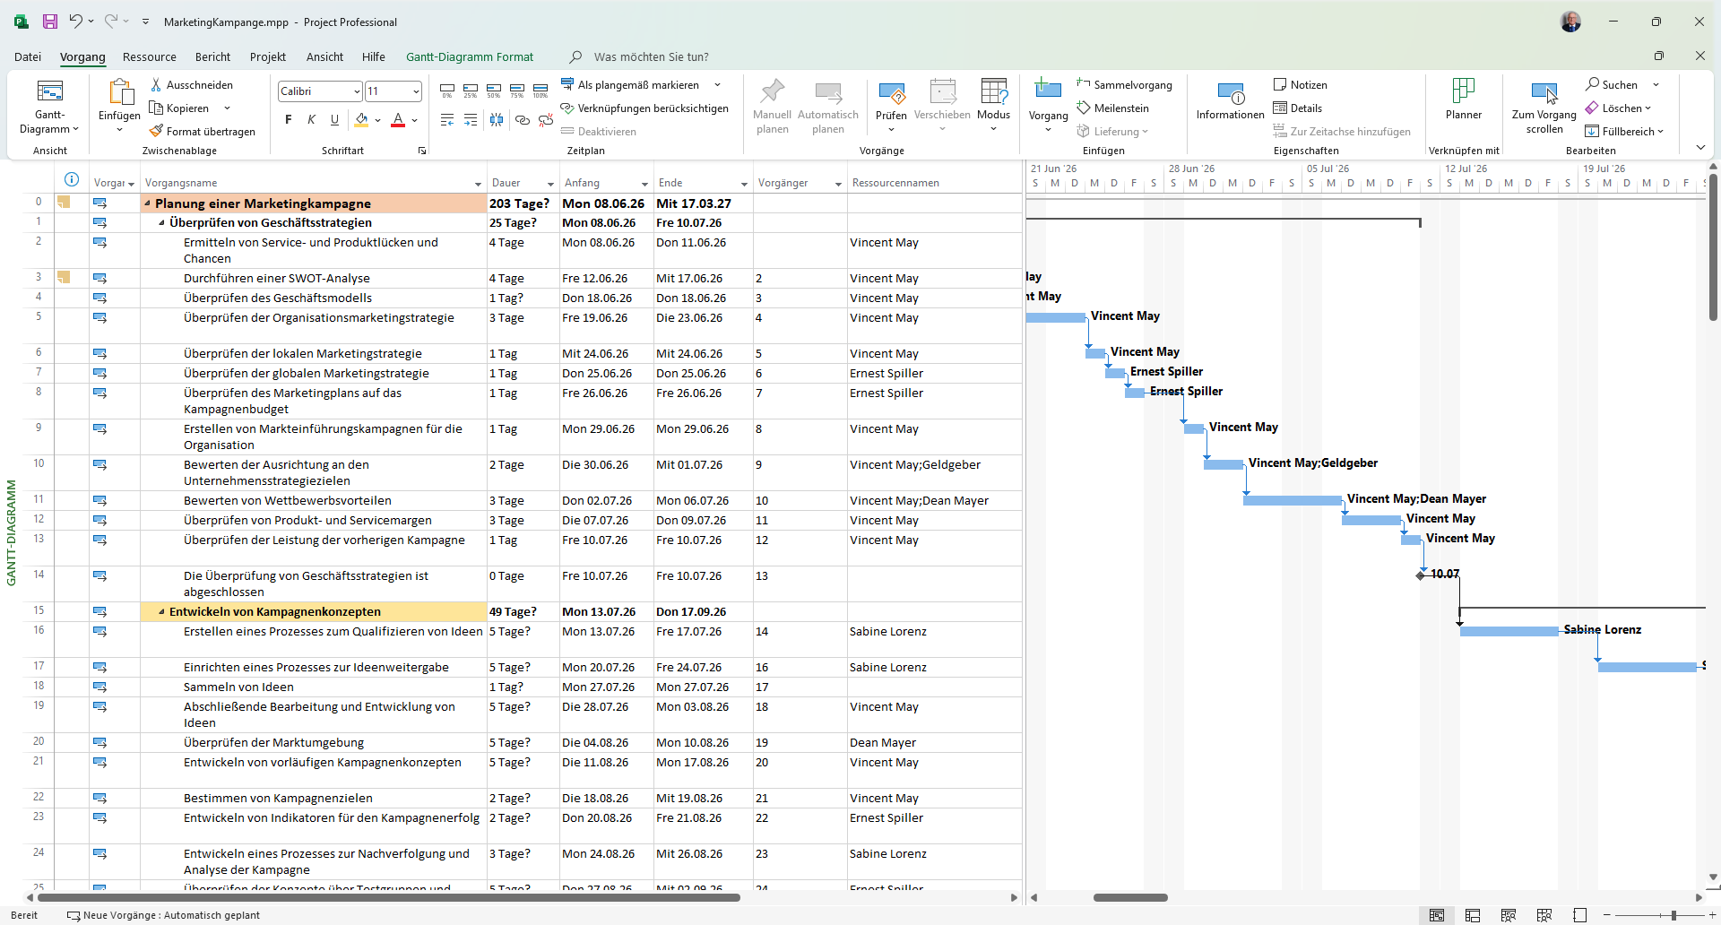Collapse the Entwickeln von Kampagnenkonzepten summary task

pos(161,611)
